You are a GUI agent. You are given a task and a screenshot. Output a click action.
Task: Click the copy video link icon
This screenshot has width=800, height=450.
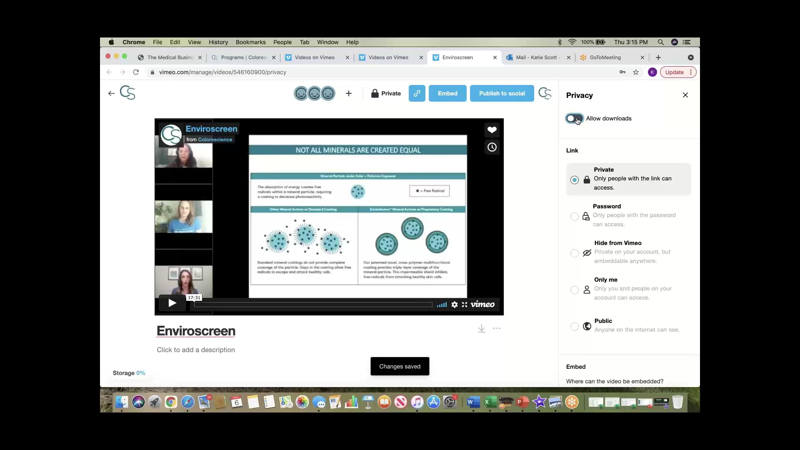(417, 93)
